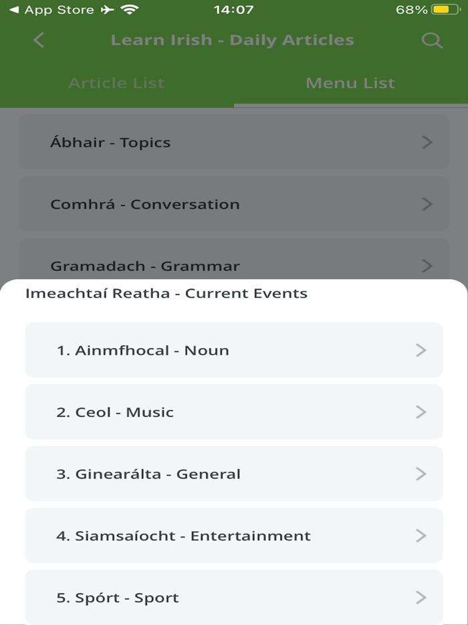Tap the back arrow in the header
Viewport: 468px width, 625px height.
(38, 40)
